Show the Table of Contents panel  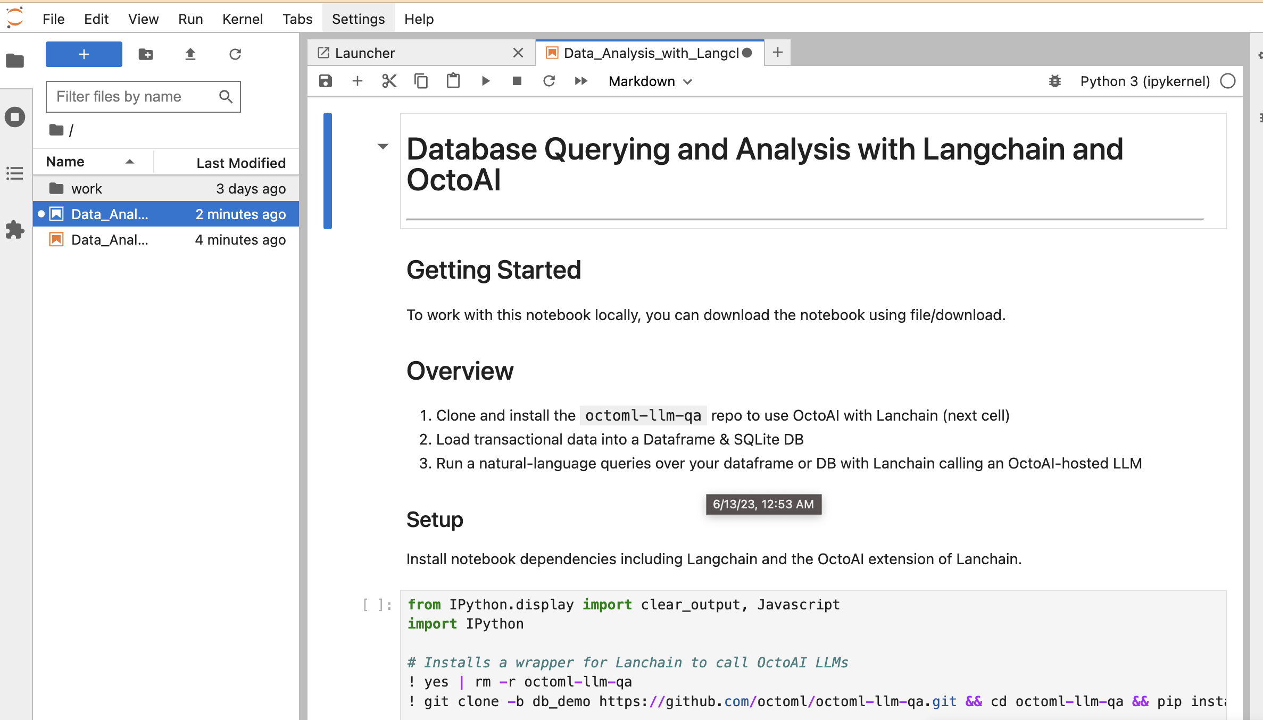tap(15, 173)
